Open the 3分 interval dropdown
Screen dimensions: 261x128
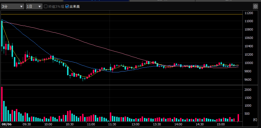click(12, 7)
